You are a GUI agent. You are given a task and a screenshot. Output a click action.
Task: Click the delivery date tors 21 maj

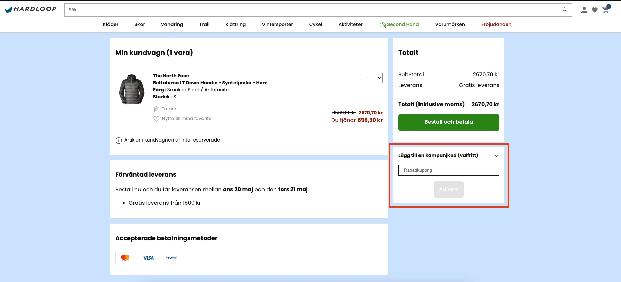click(x=293, y=189)
